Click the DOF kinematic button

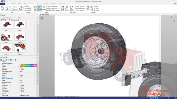pyautogui.click(x=96, y=7)
